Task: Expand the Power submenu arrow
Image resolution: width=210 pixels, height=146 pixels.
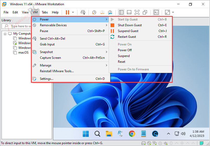Action: [x=106, y=19]
